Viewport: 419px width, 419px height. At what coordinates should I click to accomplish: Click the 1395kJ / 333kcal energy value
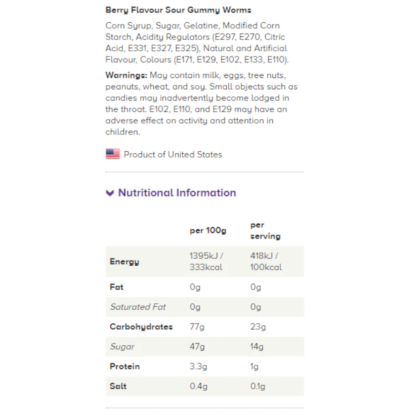click(206, 261)
